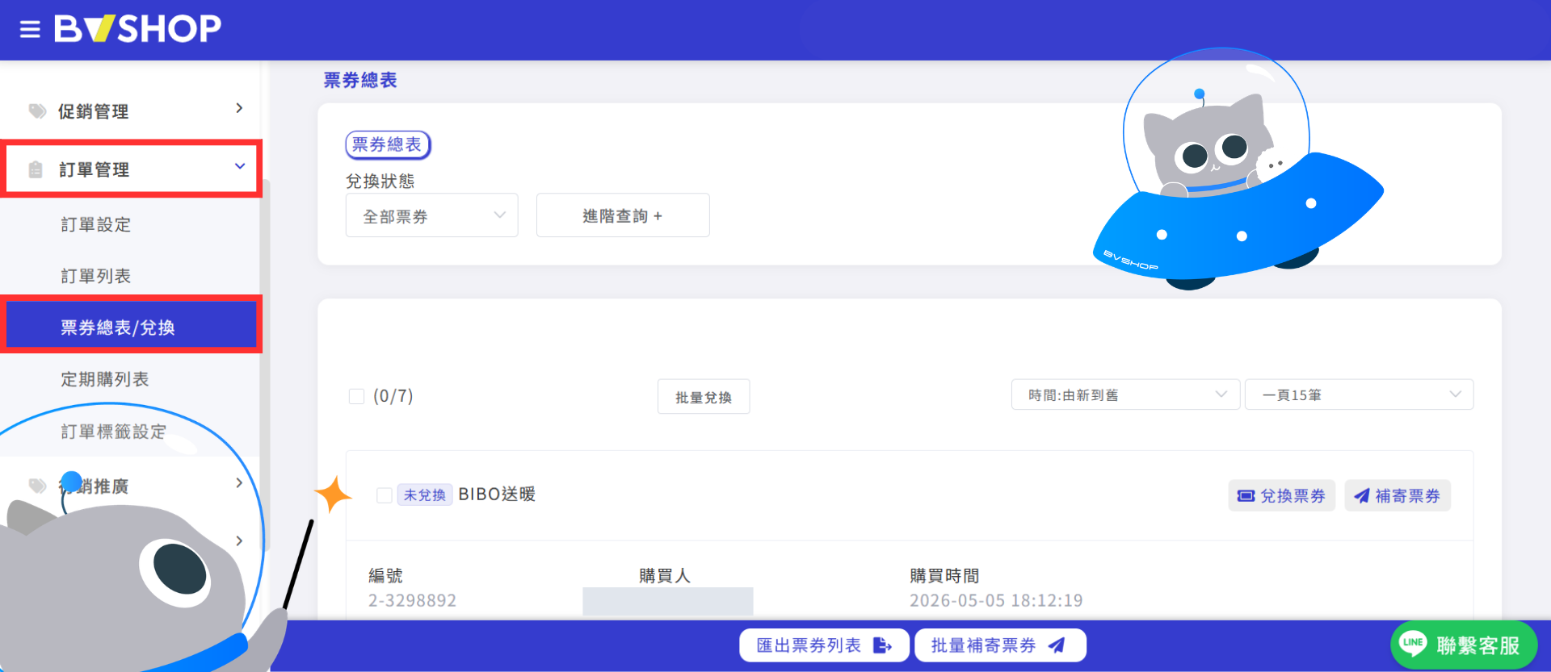Click the paper plane icon on 補寄票券
1551x672 pixels.
click(1362, 495)
